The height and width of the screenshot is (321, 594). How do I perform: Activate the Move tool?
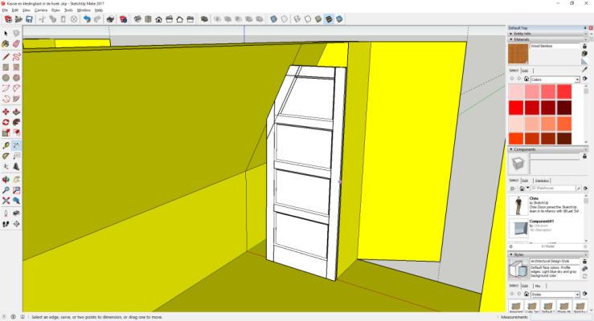(x=6, y=112)
